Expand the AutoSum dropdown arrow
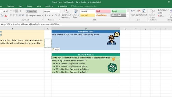Image resolution: width=172 pixels, height=97 pixels. [x=169, y=10]
